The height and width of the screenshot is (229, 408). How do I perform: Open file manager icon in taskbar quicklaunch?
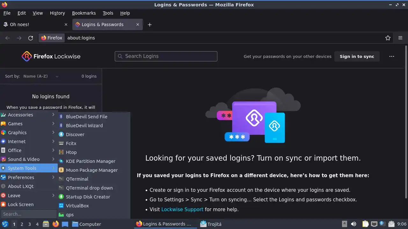click(x=46, y=224)
